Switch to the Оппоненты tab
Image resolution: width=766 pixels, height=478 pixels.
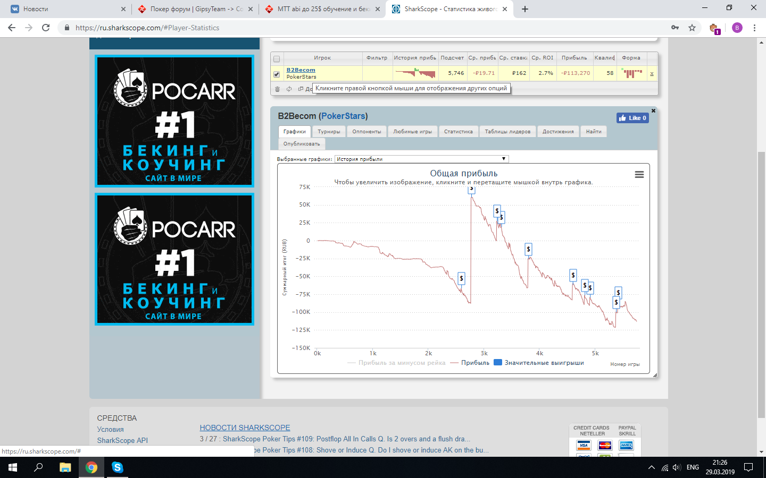pos(367,132)
